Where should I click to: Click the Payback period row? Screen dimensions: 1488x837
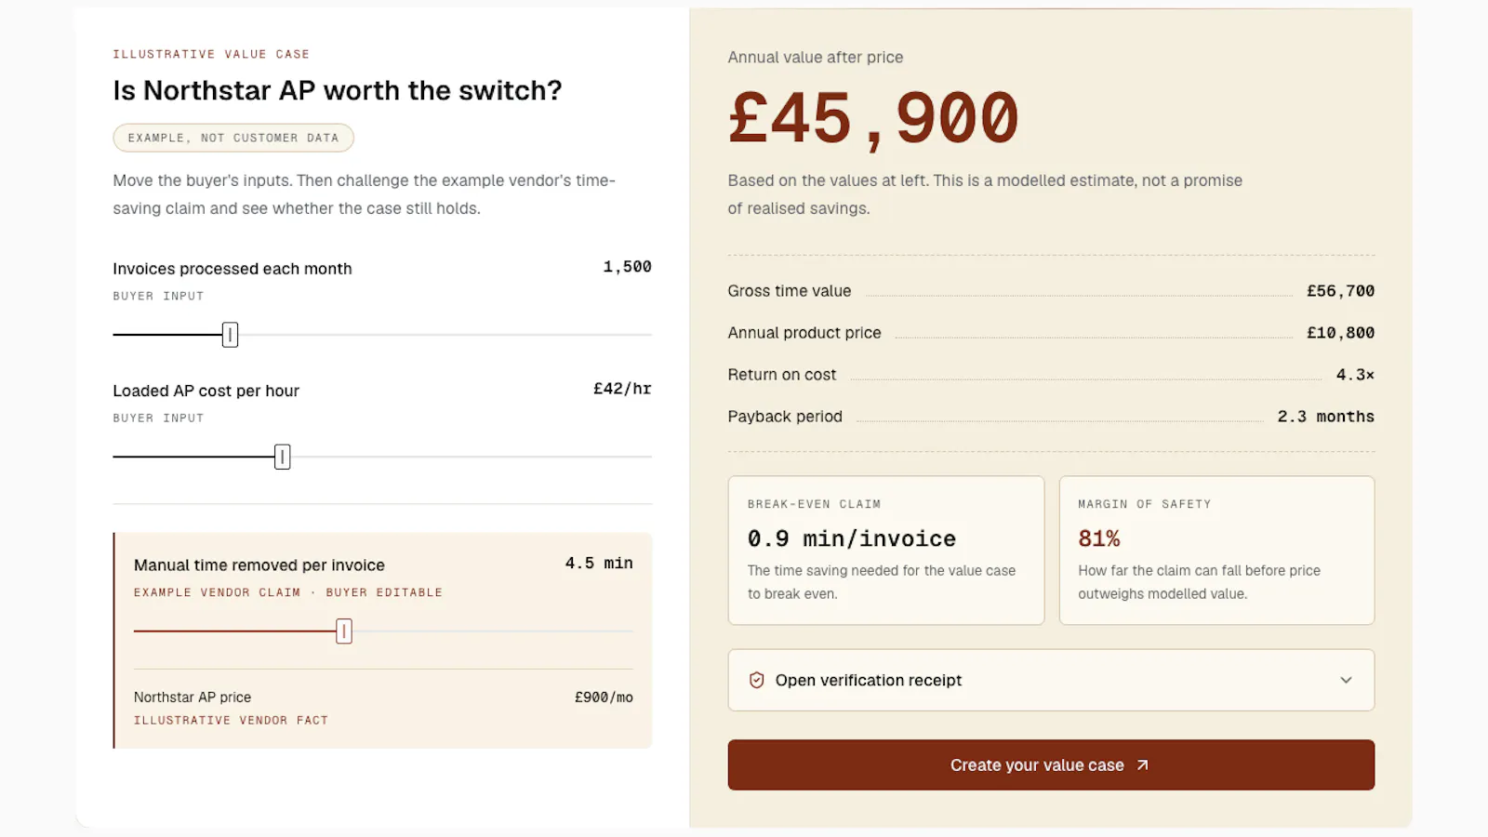1051,417
